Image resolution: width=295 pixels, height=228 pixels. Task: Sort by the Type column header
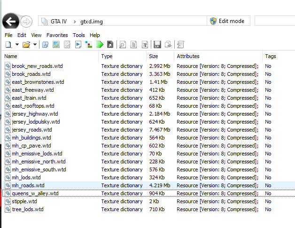click(123, 56)
